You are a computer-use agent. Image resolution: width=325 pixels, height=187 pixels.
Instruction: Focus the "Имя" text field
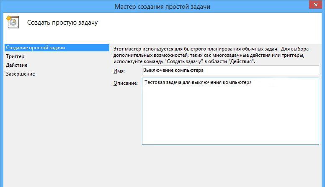230,70
